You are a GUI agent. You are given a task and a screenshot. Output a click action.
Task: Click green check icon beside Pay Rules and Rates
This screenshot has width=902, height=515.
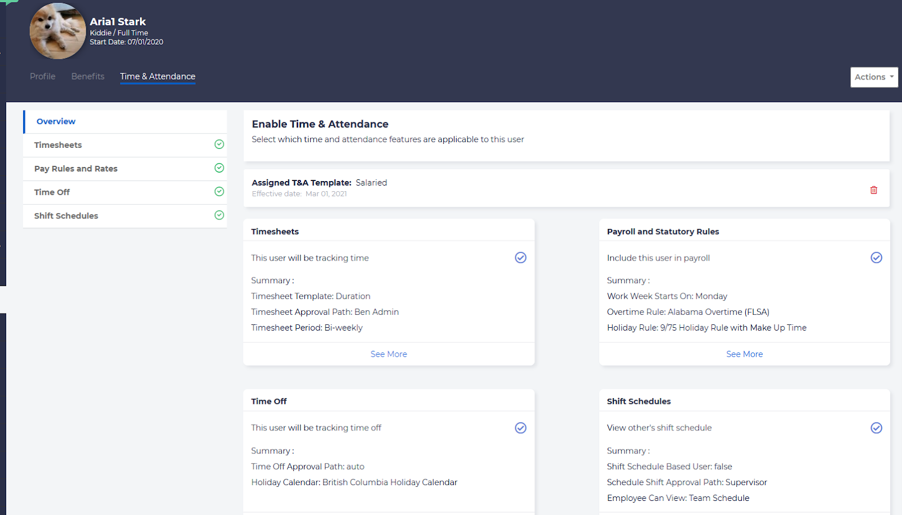[219, 168]
